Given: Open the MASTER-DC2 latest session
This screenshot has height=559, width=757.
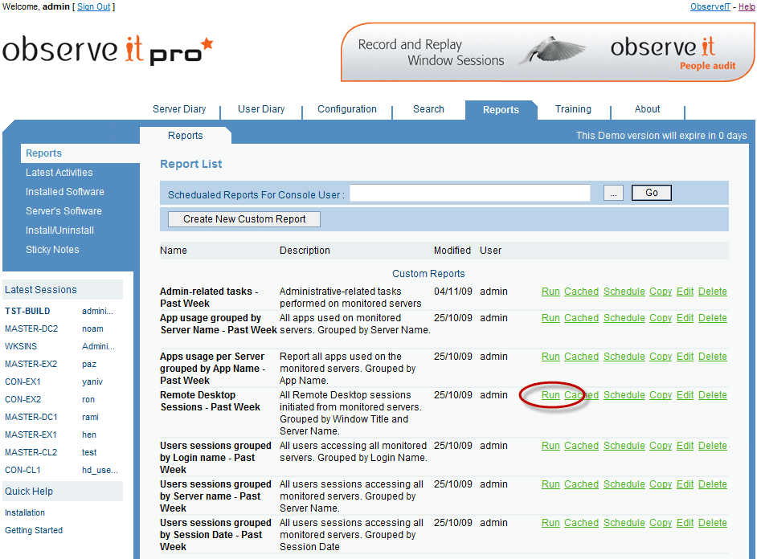Looking at the screenshot, I should pyautogui.click(x=31, y=329).
